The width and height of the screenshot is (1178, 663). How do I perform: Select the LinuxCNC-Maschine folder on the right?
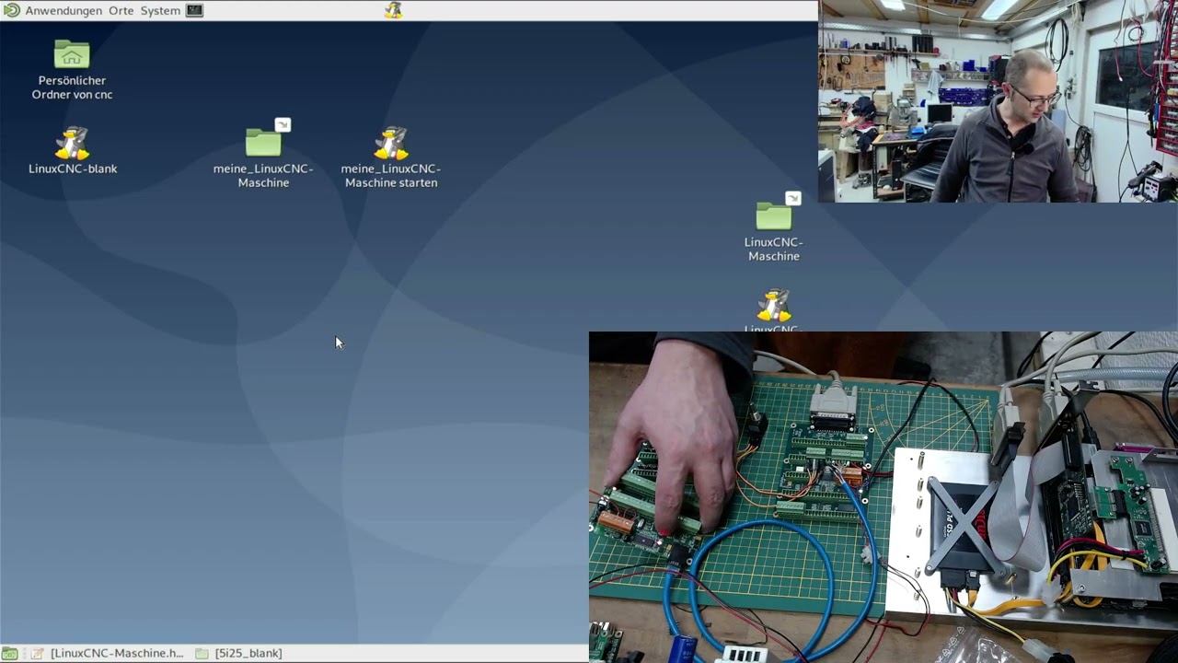coord(774,228)
